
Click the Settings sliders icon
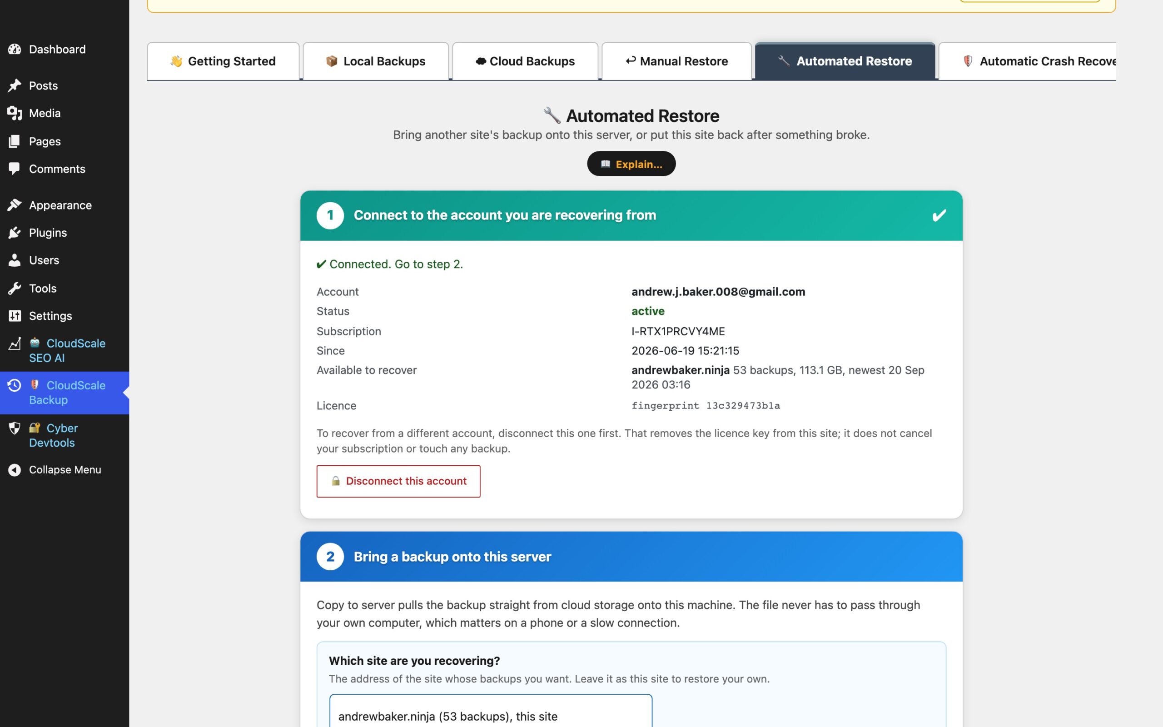click(15, 316)
